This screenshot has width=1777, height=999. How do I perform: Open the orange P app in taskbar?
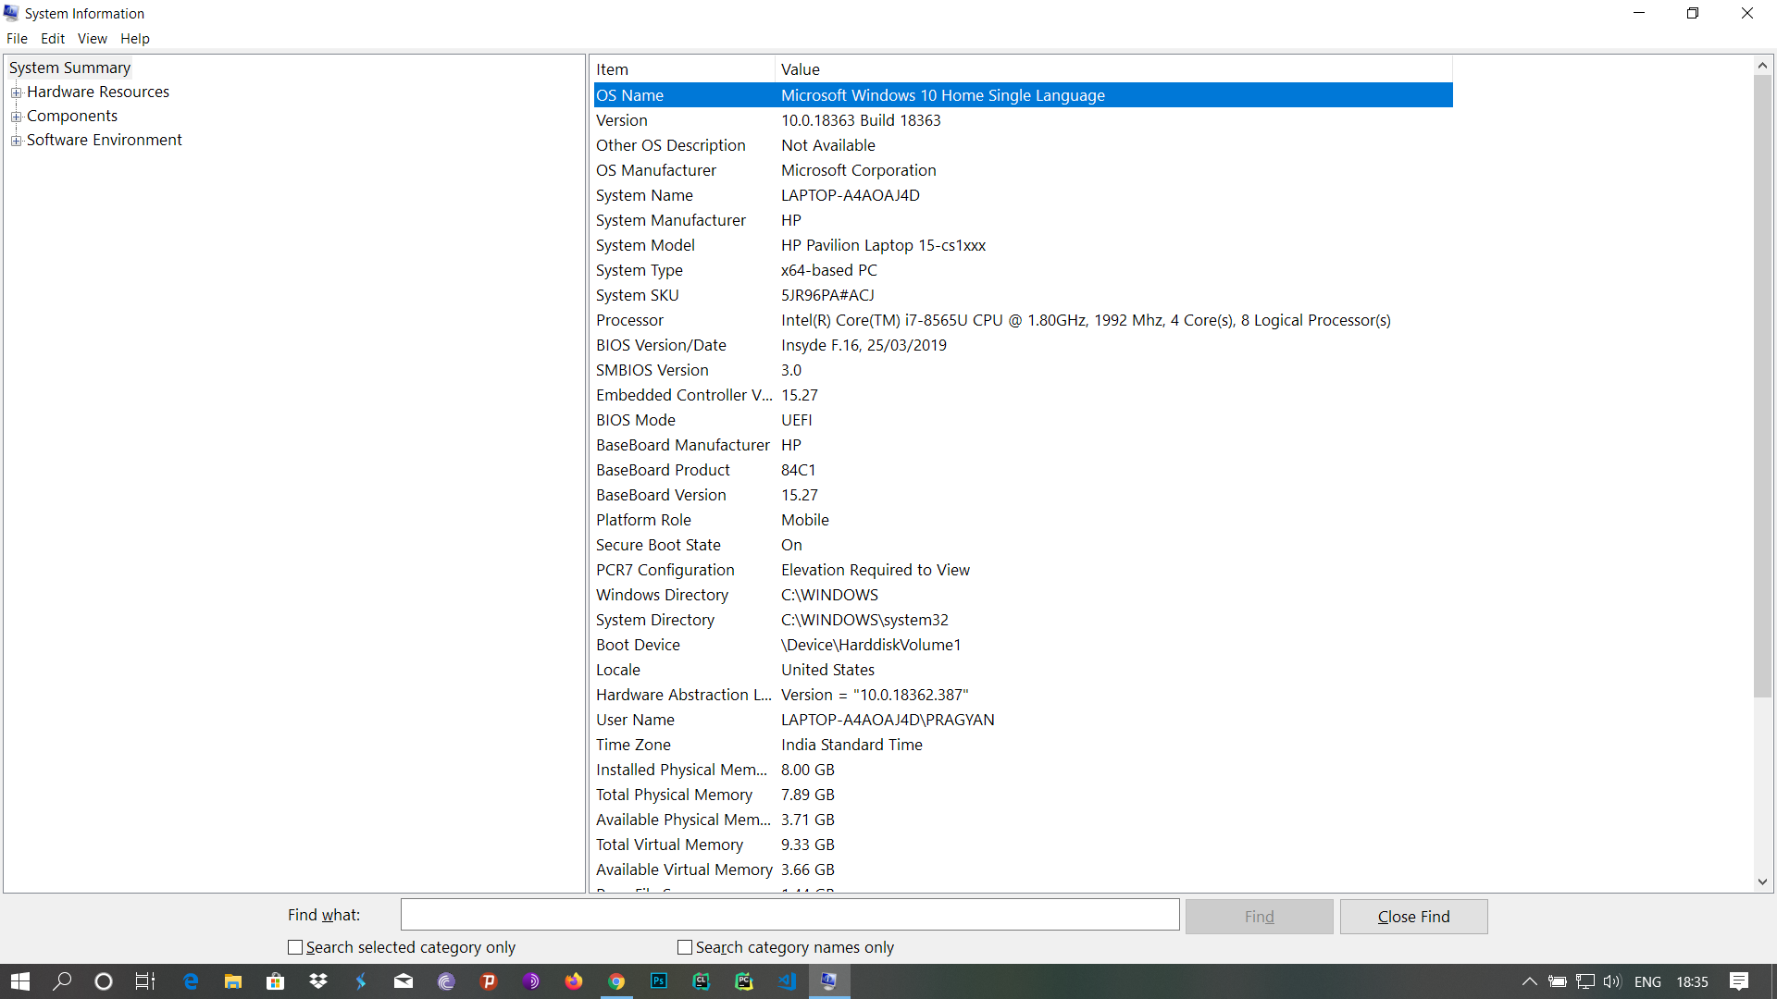pyautogui.click(x=489, y=981)
